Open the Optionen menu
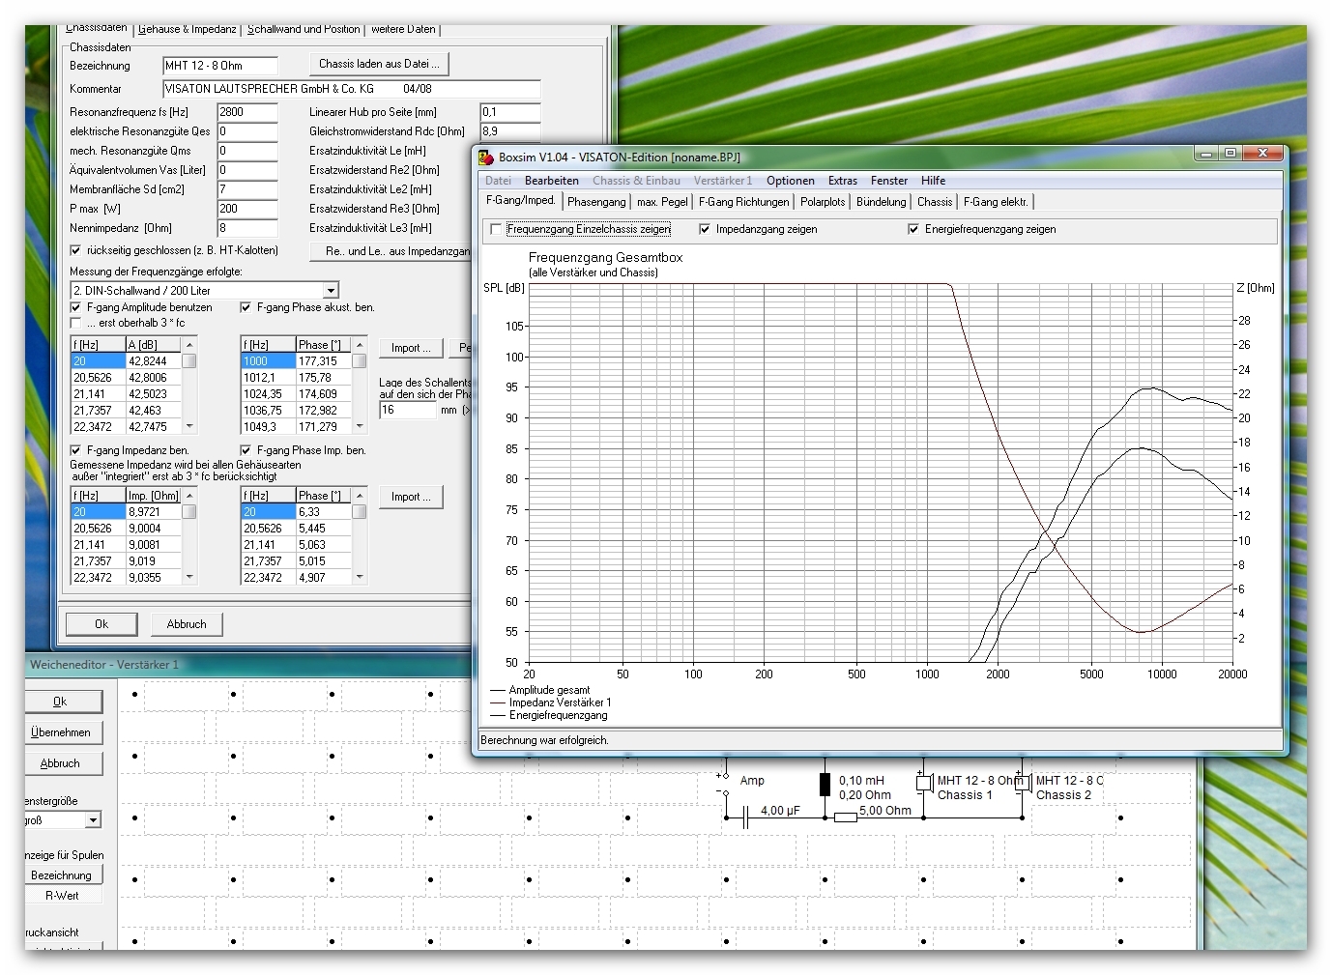1332x975 pixels. [790, 181]
